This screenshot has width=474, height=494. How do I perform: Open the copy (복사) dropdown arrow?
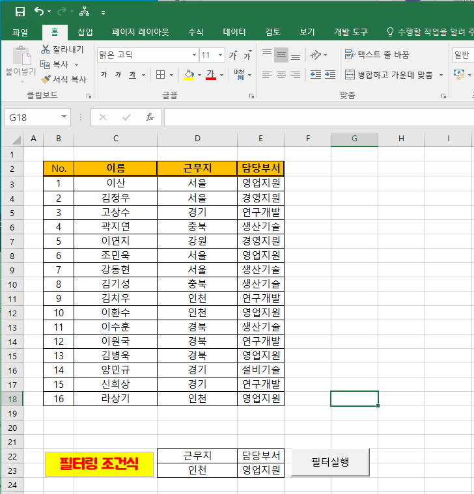pos(76,64)
